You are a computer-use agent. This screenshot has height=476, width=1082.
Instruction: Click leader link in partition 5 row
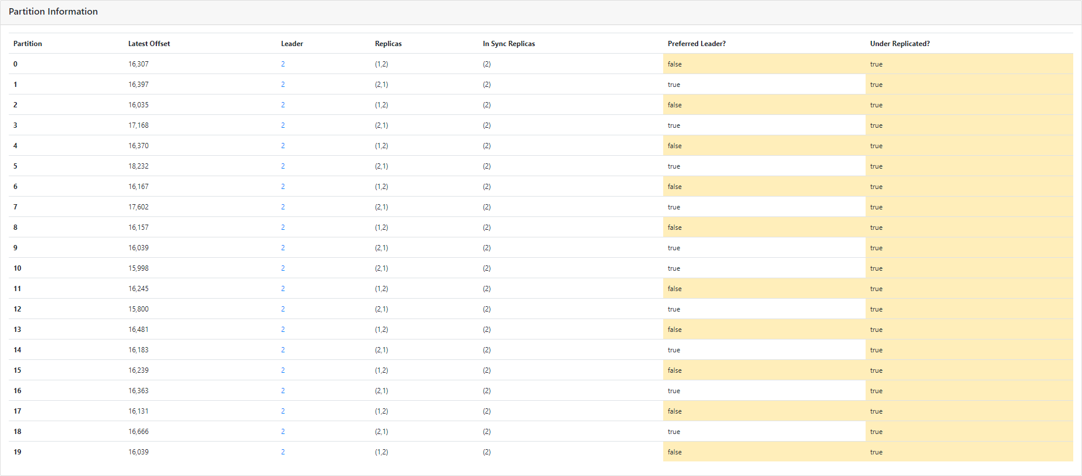[283, 166]
